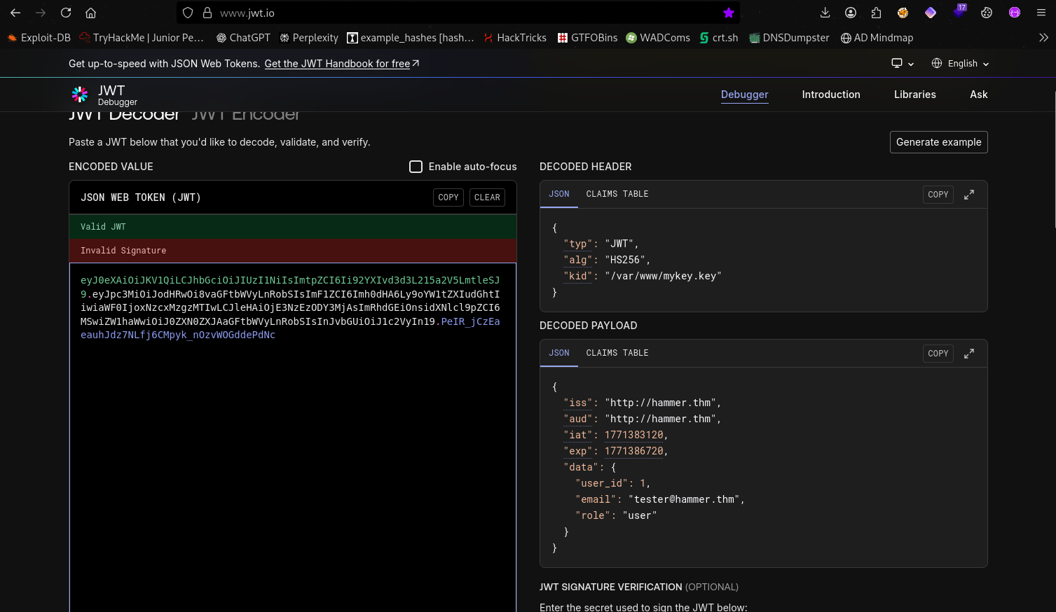This screenshot has width=1056, height=612.
Task: Open the Libraries navigation item
Action: (914, 95)
